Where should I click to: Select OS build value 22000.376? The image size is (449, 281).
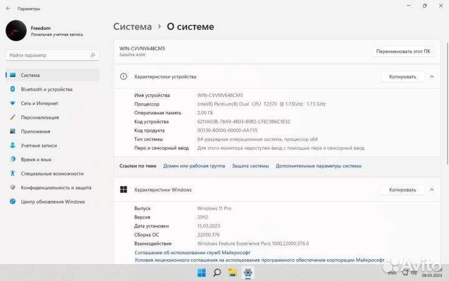click(208, 235)
